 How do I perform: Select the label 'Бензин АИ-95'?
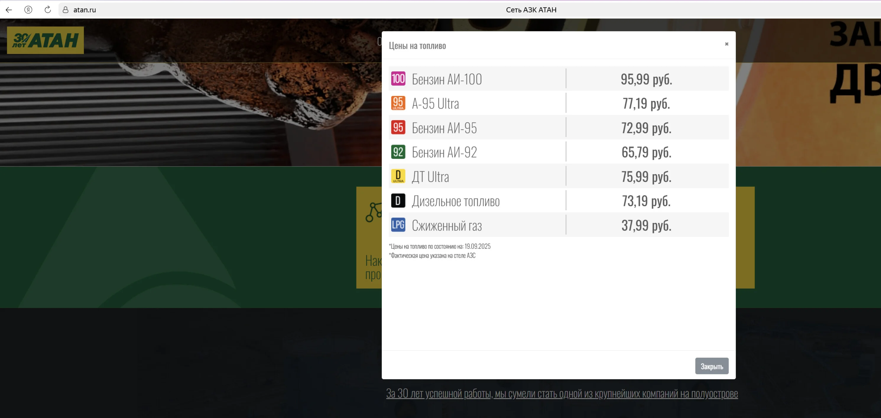pyautogui.click(x=444, y=128)
